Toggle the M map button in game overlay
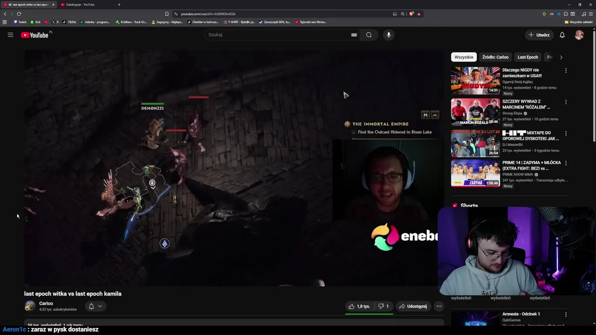Screen dimensions: 596x335 point(425,115)
